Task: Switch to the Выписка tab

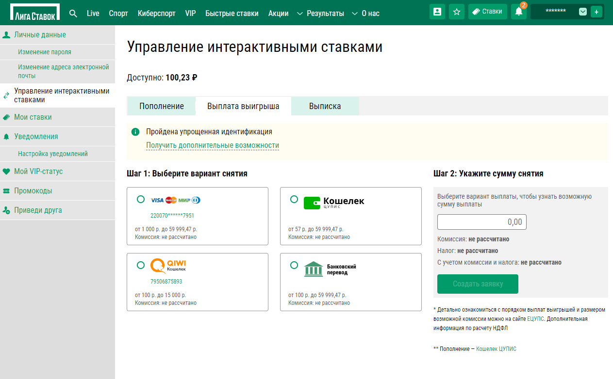Action: coord(325,106)
